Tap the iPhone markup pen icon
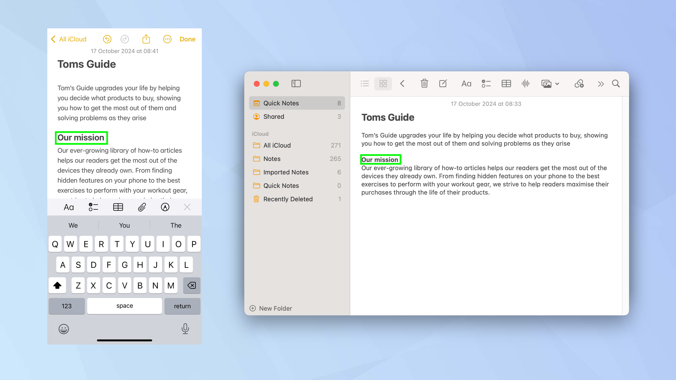This screenshot has height=380, width=676. tap(165, 207)
